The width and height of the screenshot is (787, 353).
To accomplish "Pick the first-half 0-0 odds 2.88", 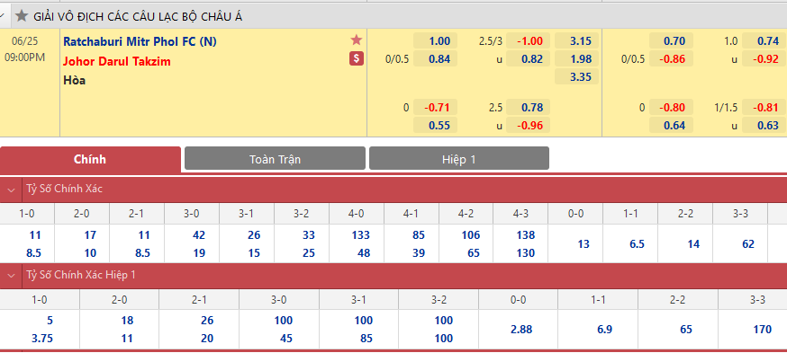I will click(x=519, y=330).
